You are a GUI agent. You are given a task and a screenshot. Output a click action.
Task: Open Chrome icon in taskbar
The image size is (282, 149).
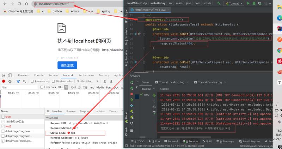(x=279, y=50)
